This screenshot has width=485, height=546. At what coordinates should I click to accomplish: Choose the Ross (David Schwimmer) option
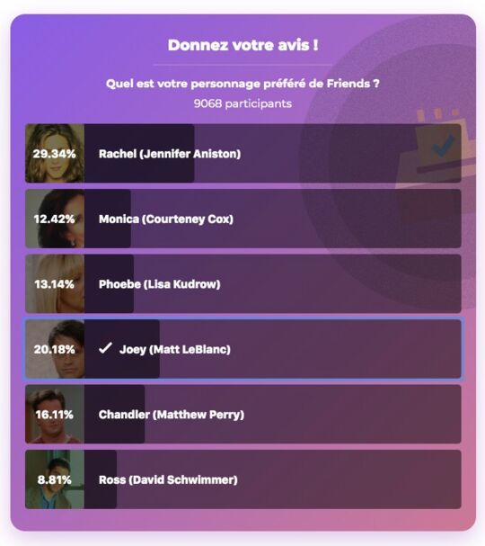click(x=243, y=479)
